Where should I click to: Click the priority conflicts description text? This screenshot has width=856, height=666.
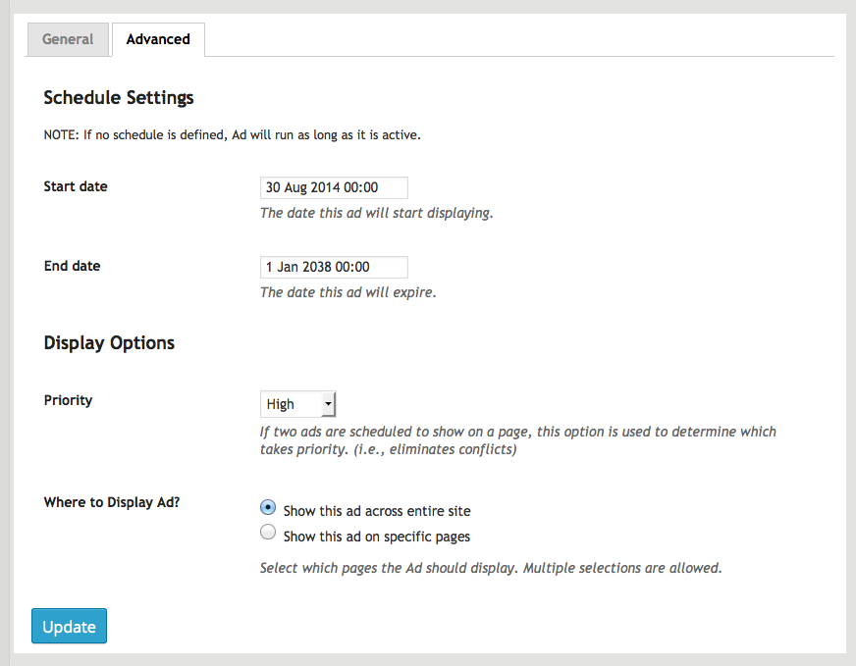[518, 440]
